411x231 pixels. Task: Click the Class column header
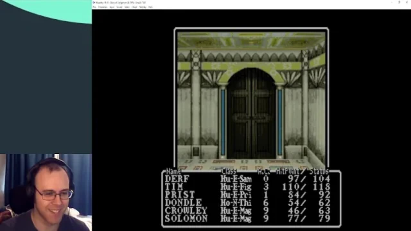[x=229, y=172]
